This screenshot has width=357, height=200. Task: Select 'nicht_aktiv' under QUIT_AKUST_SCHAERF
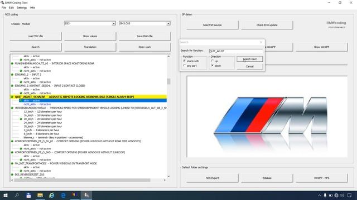click(x=37, y=104)
